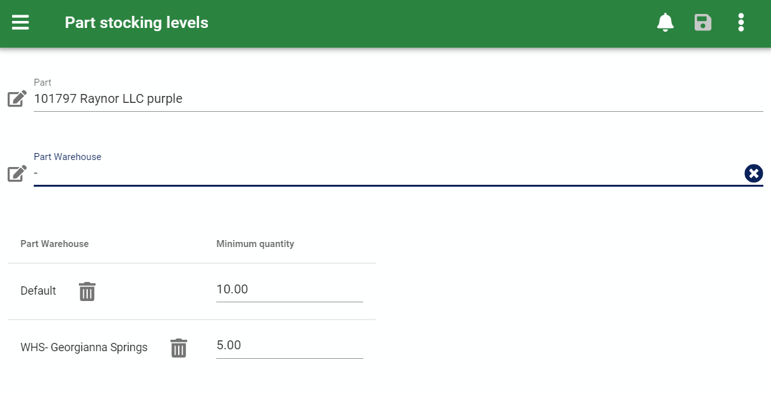Delete the WHS- Georgianna Springs row
This screenshot has width=771, height=395.
pos(179,348)
